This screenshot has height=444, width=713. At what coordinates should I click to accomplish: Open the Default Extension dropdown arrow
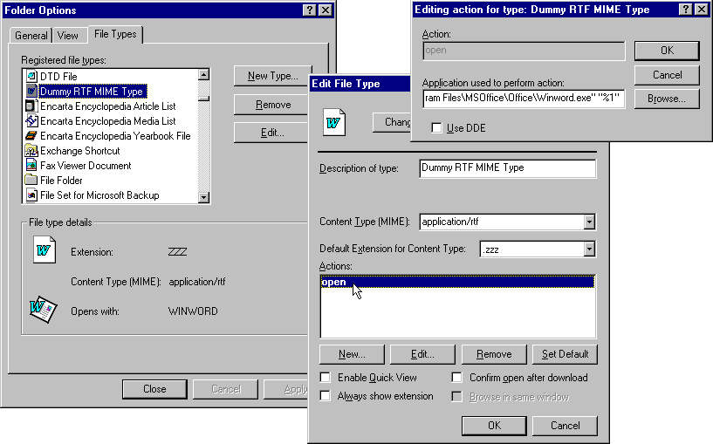click(x=589, y=249)
